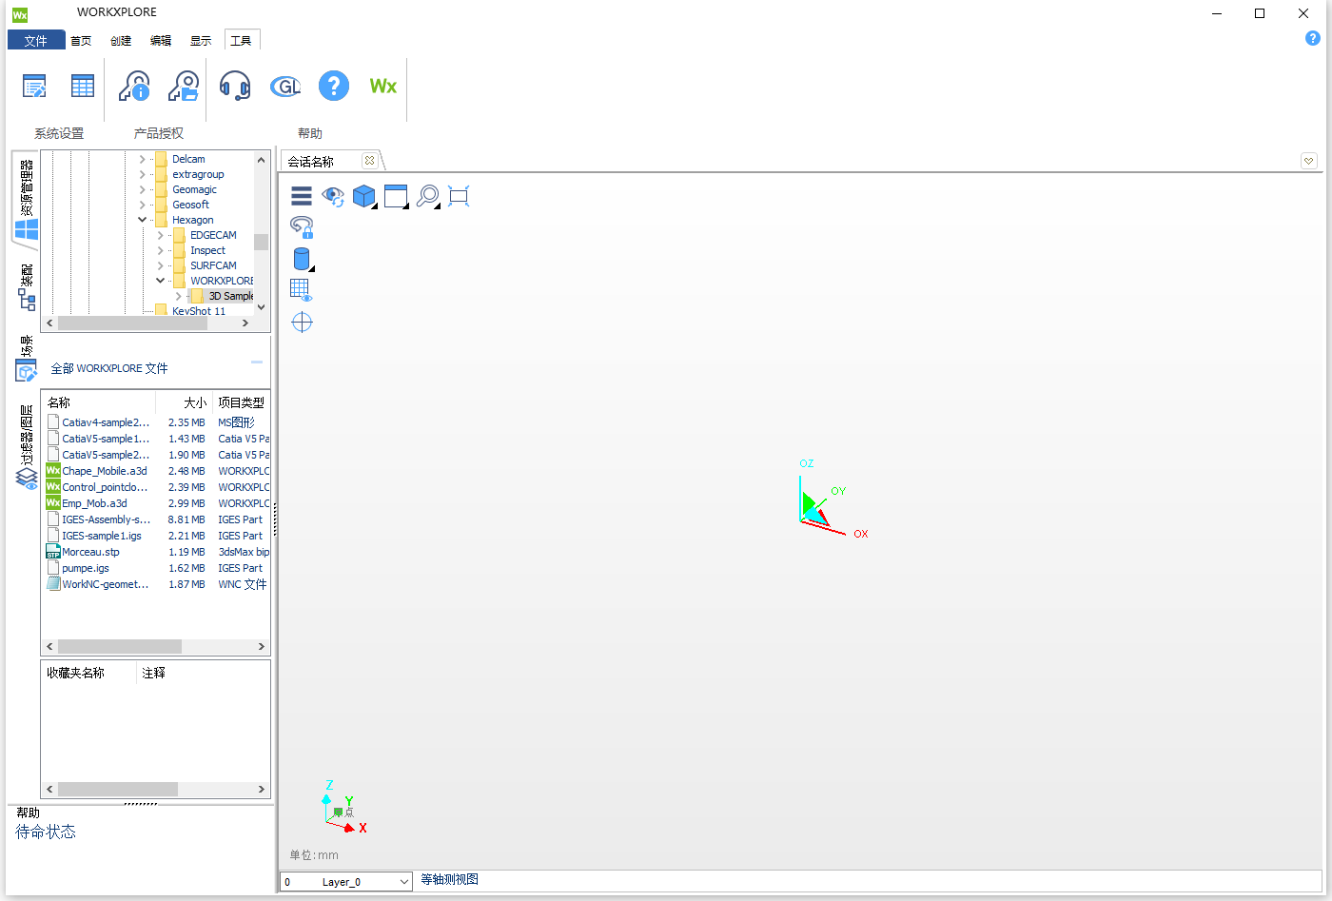The image size is (1332, 901).
Task: Select file pumpe.igs
Action: (x=86, y=568)
